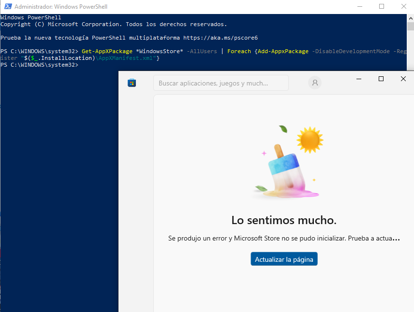Click the last PS C:\WINDOWS\system32> prompt line
This screenshot has width=414, height=312.
pyautogui.click(x=39, y=65)
